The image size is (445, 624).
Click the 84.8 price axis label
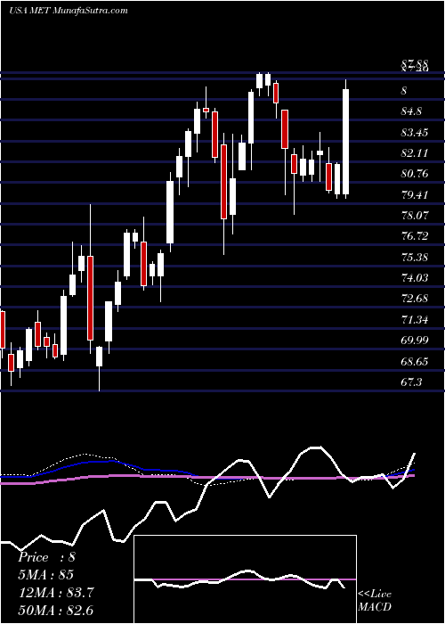pos(411,111)
